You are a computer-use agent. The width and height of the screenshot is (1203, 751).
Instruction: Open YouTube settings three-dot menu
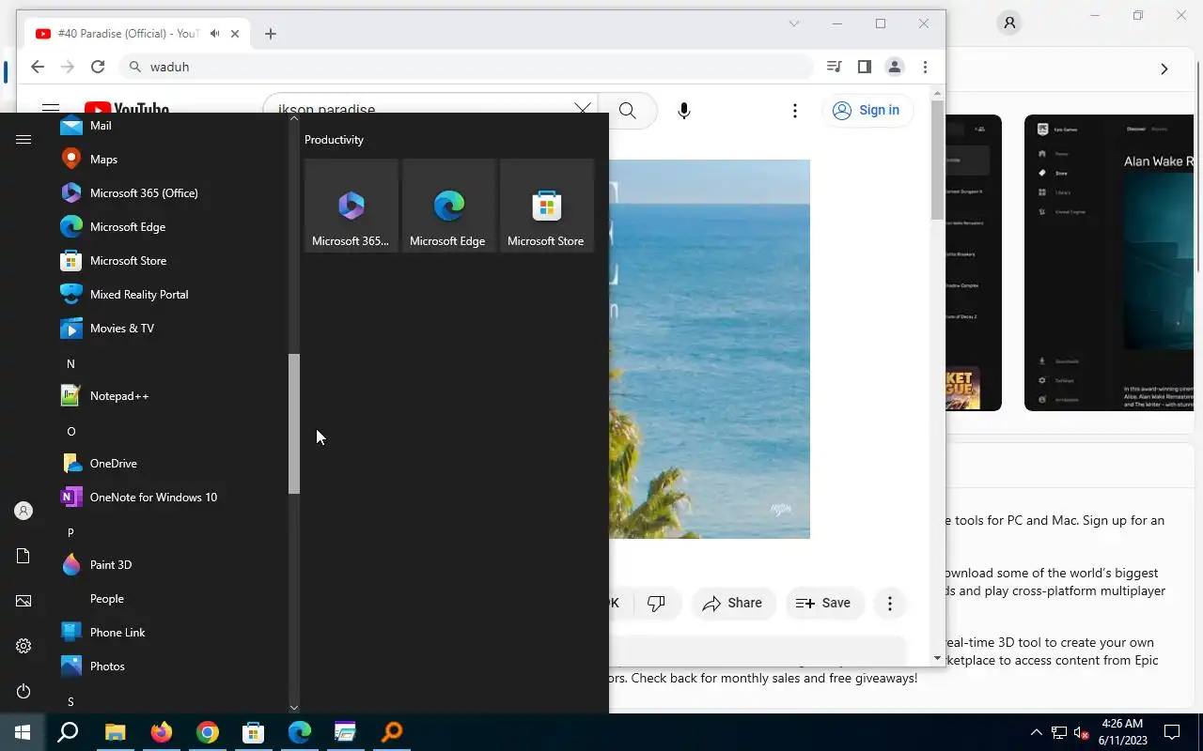click(795, 111)
